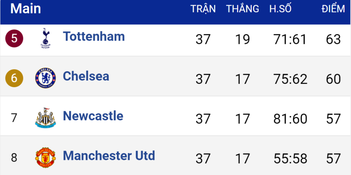The height and width of the screenshot is (175, 351).
Task: Click the Manchester Utd club crest icon
Action: coord(45,157)
